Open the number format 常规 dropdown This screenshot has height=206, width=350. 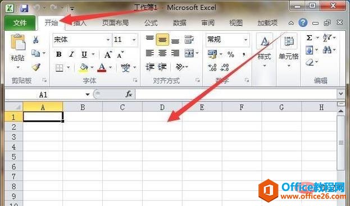click(x=246, y=40)
